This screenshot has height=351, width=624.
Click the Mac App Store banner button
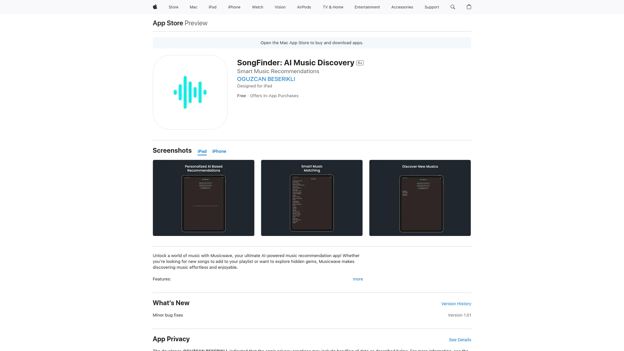(312, 43)
